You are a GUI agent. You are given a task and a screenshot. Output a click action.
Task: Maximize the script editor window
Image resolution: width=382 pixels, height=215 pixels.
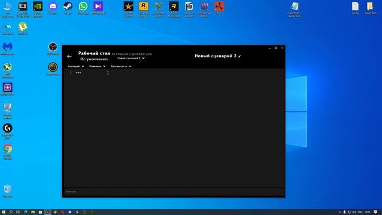point(276,48)
